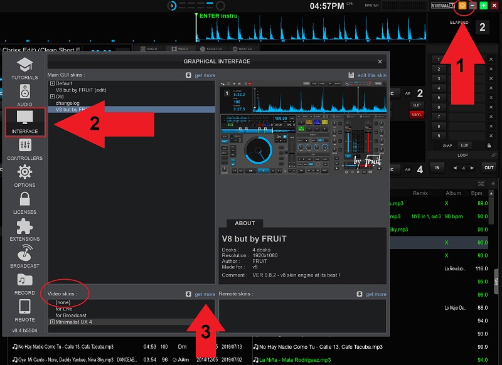Click the hot cue panel padlock icon
This screenshot has height=365, width=502.
pyautogui.click(x=489, y=145)
